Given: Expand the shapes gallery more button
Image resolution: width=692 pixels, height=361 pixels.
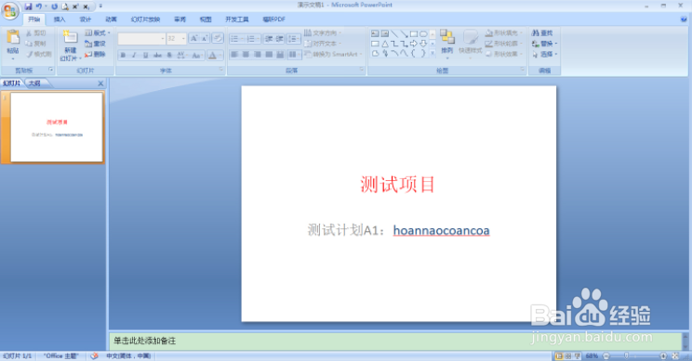Looking at the screenshot, I should pyautogui.click(x=432, y=54).
